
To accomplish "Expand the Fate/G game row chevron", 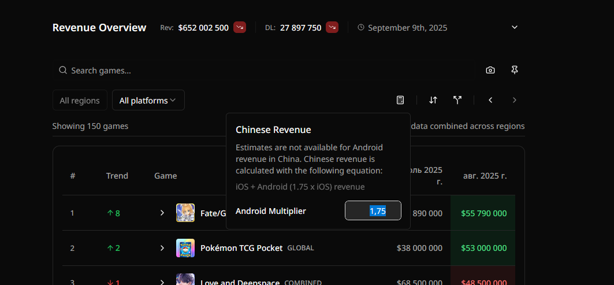I will [162, 213].
